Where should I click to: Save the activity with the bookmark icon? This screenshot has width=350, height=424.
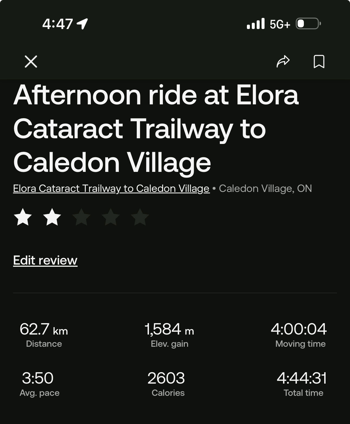coord(319,62)
